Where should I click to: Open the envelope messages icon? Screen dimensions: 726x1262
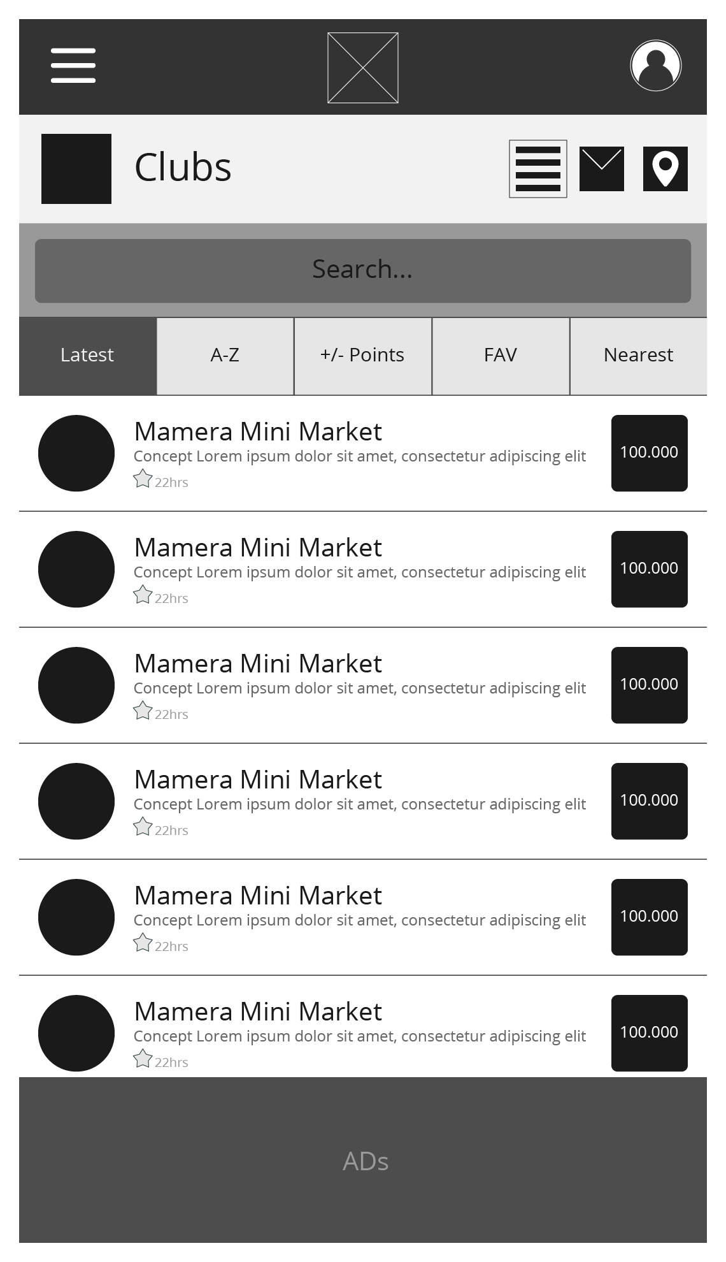[602, 169]
